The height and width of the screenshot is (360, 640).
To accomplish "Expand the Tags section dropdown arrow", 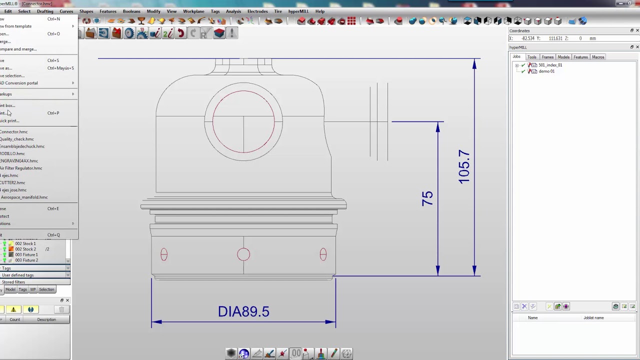I will [67, 268].
